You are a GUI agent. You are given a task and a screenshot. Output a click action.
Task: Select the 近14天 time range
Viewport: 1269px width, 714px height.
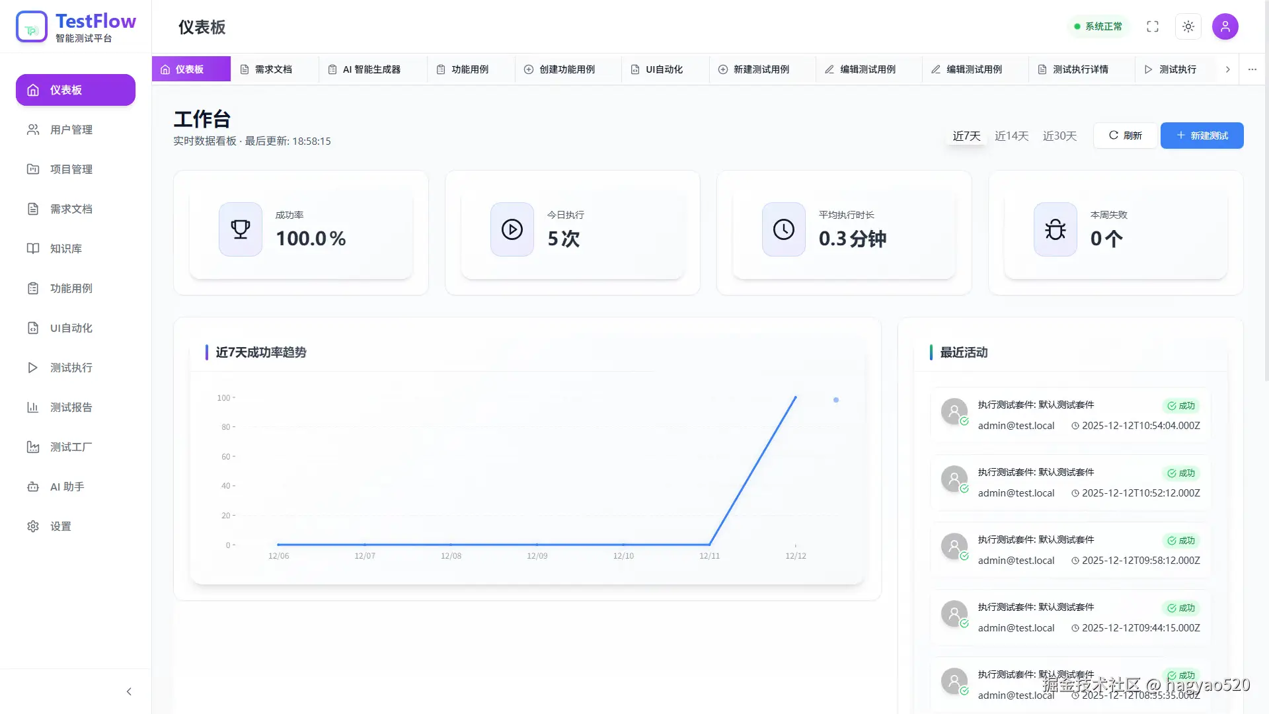coord(1011,136)
